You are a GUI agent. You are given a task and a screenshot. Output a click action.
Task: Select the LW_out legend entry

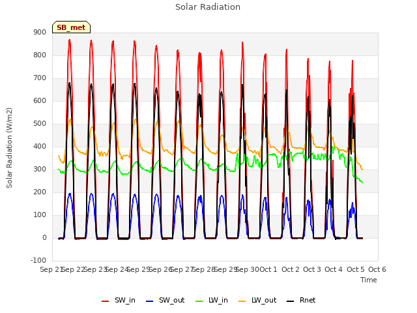click(x=257, y=300)
